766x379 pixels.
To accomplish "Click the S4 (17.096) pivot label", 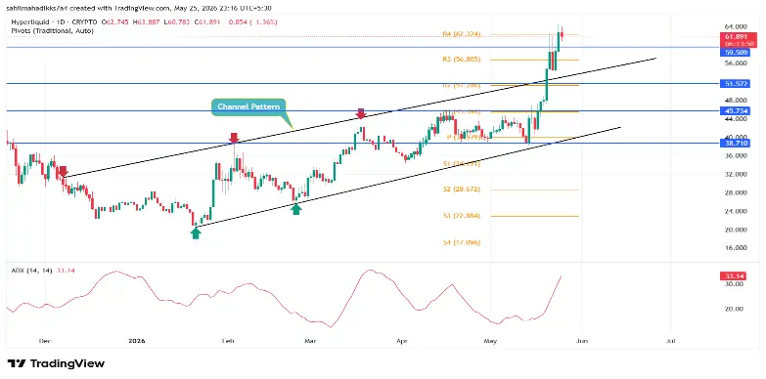I will pyautogui.click(x=462, y=242).
